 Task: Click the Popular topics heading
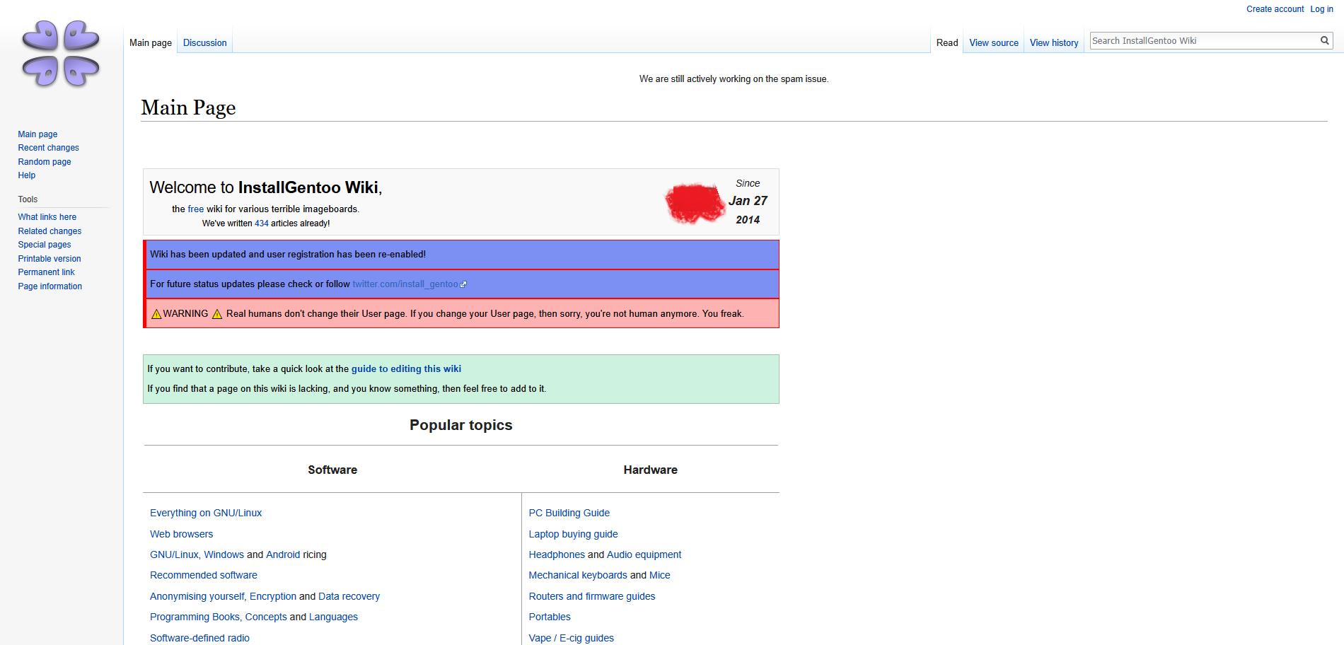coord(461,425)
